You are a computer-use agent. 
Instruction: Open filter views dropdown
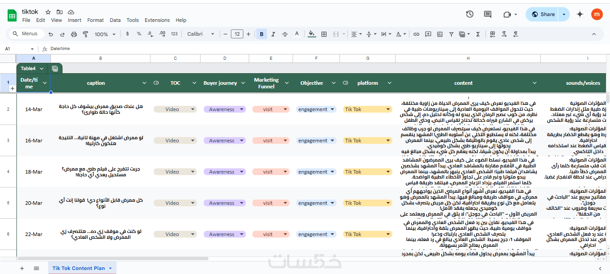tap(464, 34)
